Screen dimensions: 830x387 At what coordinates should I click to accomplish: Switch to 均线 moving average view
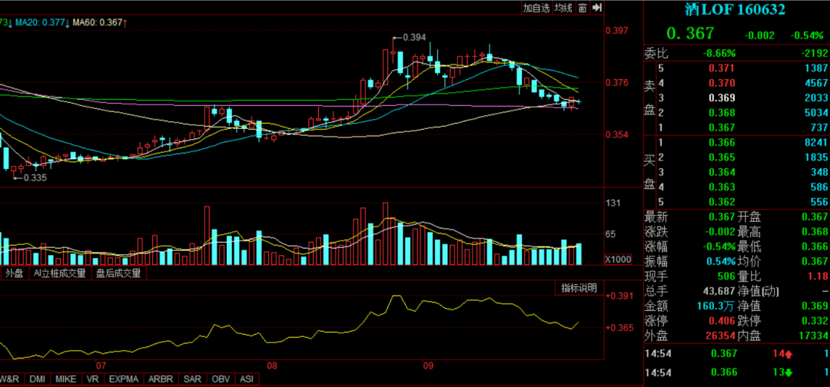(x=564, y=8)
